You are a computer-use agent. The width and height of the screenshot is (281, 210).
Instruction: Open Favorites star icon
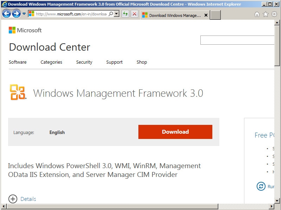tap(266, 14)
